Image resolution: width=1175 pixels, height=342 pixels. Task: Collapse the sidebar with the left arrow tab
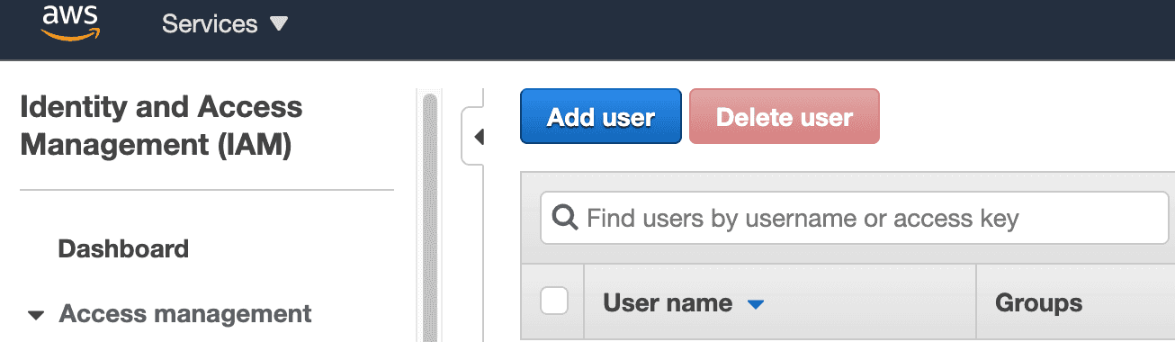click(x=476, y=137)
